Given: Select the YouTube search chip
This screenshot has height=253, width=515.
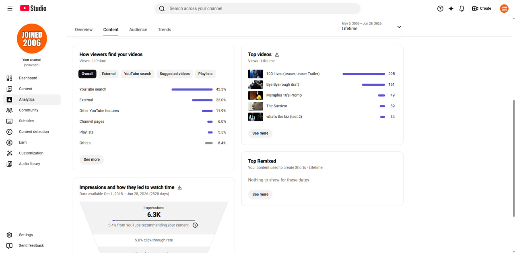Looking at the screenshot, I should pyautogui.click(x=138, y=74).
